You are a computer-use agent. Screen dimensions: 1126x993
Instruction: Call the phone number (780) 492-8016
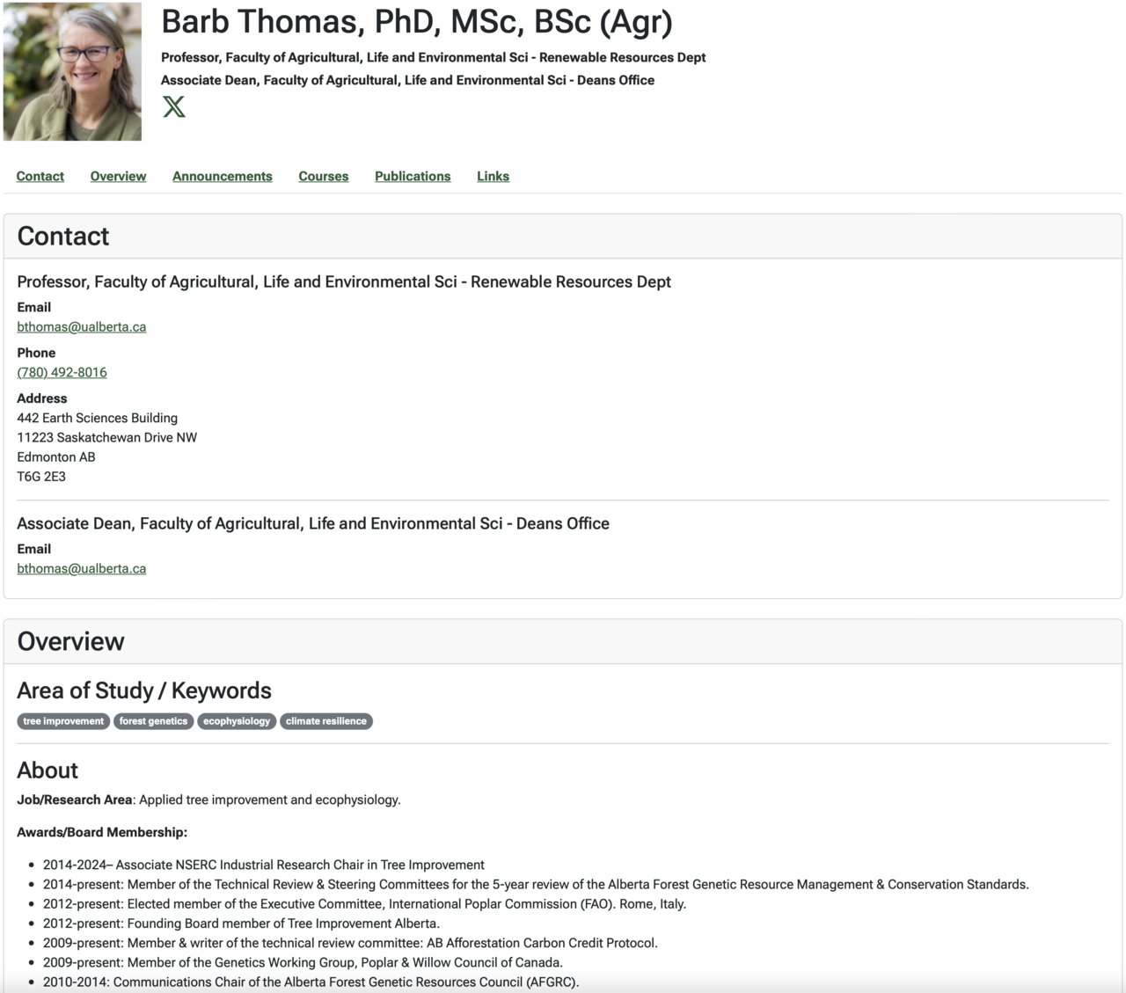point(62,372)
